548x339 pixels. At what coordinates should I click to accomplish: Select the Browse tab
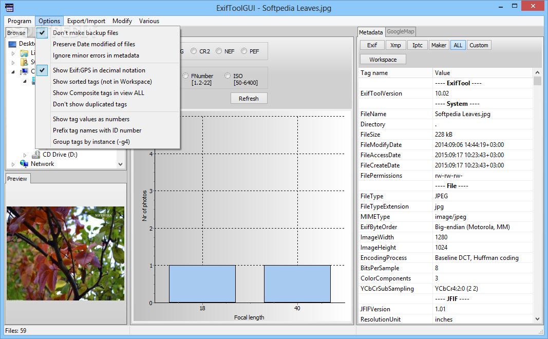point(16,33)
